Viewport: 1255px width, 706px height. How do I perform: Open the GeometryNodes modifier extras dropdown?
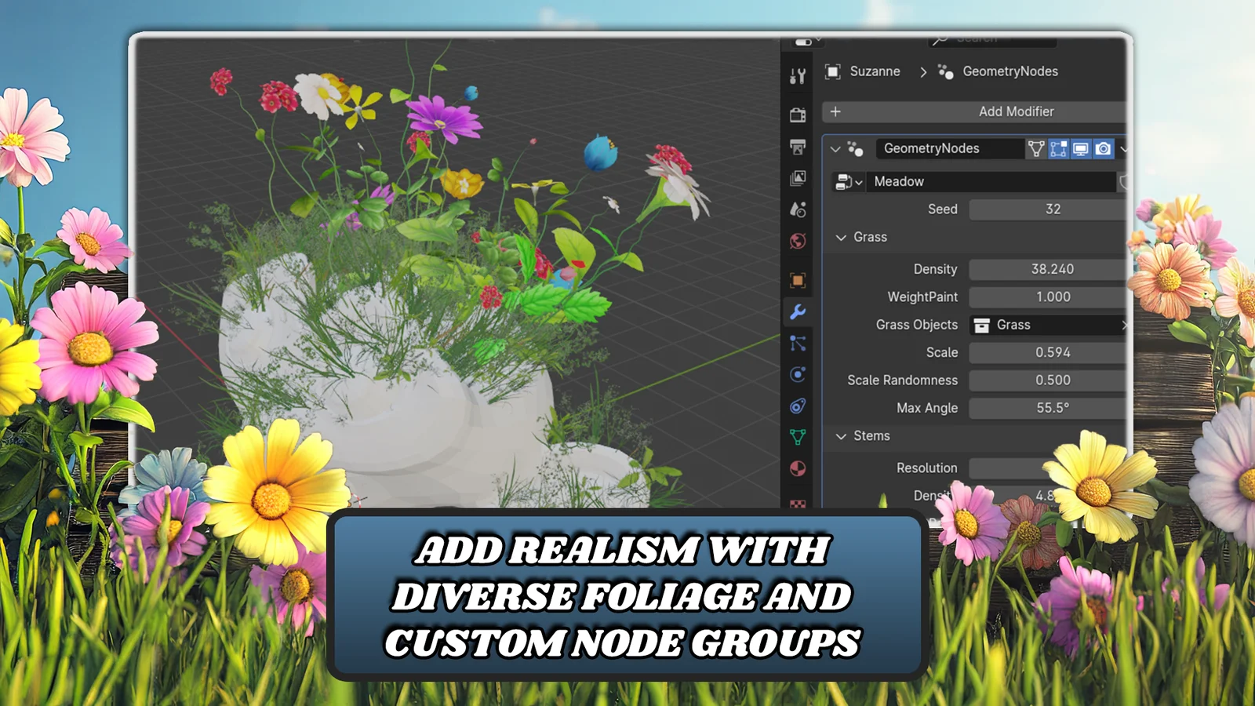click(1125, 149)
